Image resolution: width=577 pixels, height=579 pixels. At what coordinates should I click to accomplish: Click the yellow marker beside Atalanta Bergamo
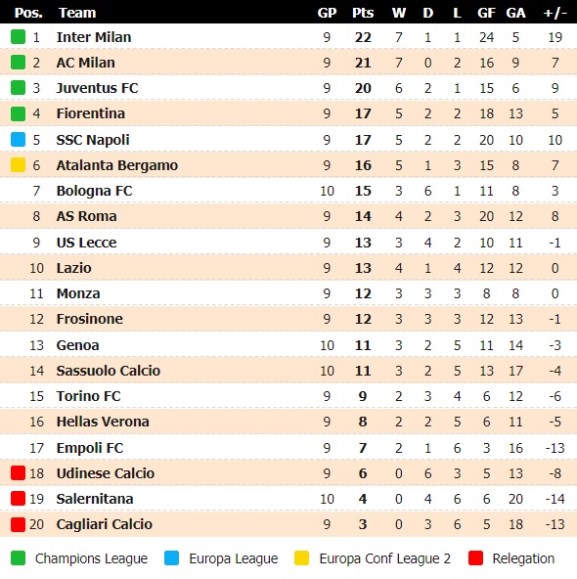pos(18,165)
